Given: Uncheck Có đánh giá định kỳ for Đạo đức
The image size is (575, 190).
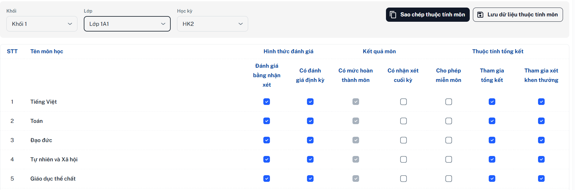Looking at the screenshot, I should point(310,140).
